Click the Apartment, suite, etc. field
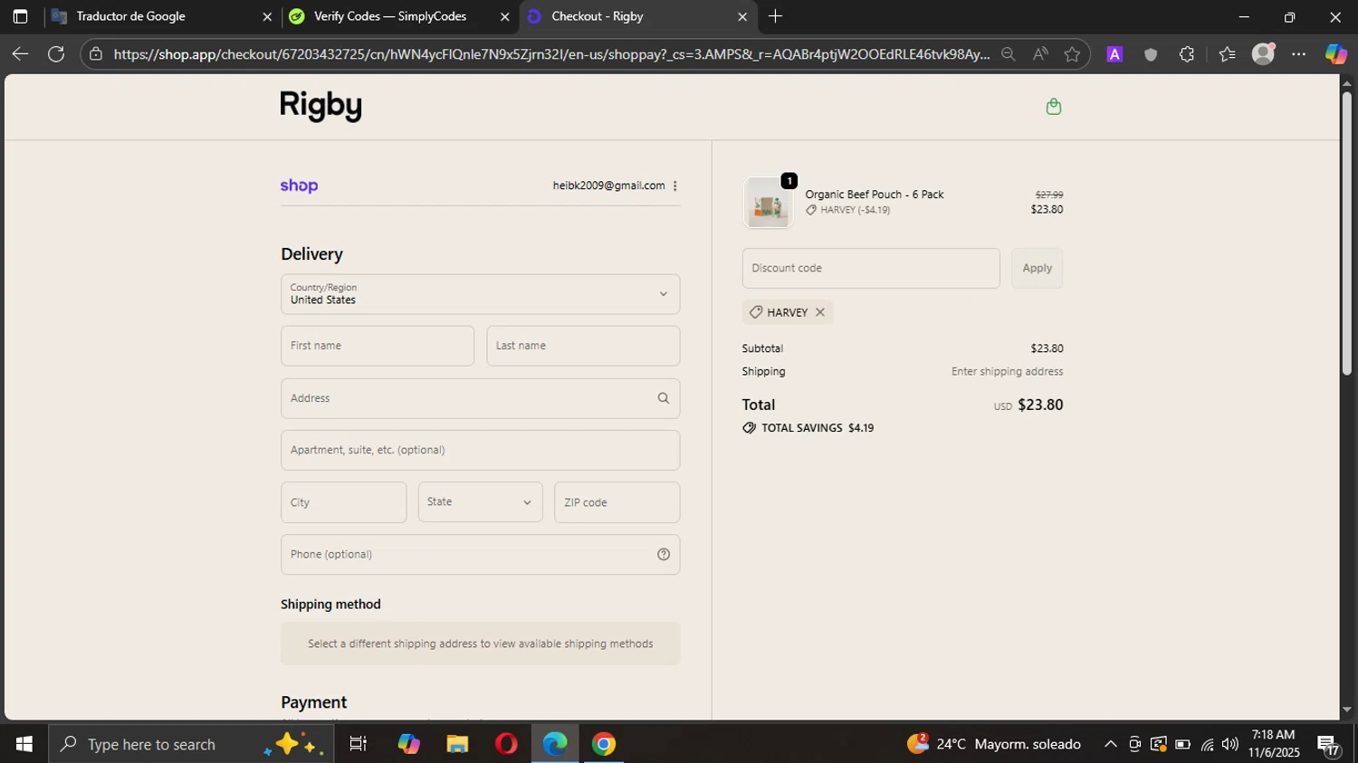Viewport: 1358px width, 763px height. tap(480, 450)
